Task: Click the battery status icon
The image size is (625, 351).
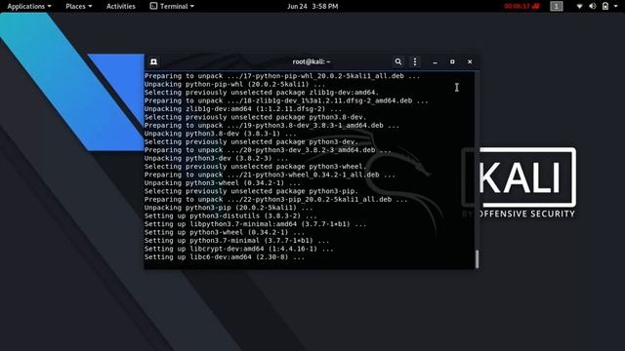Action: (605, 7)
